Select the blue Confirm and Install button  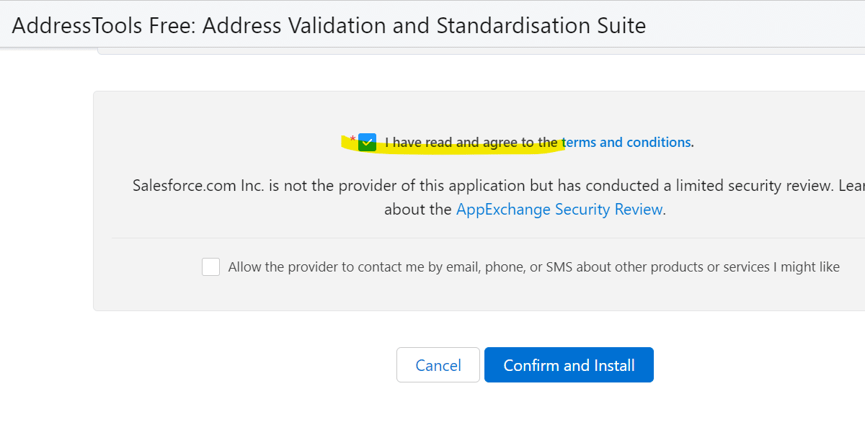point(569,364)
